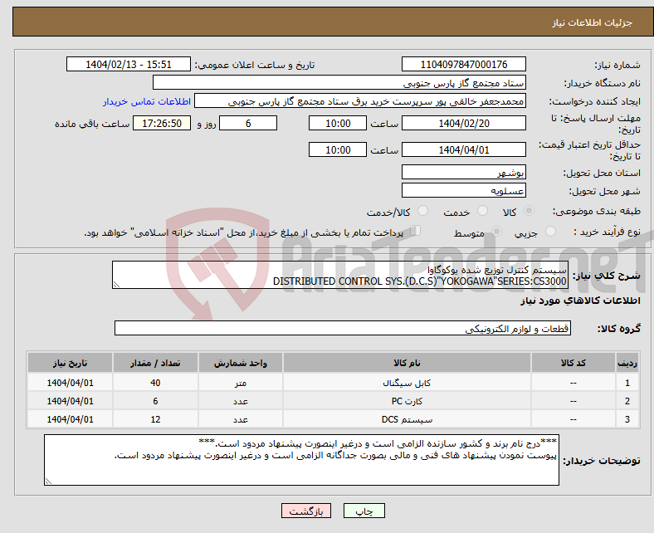This screenshot has height=533, width=654.
Task: Click the متر unit cell
Action: click(240, 383)
